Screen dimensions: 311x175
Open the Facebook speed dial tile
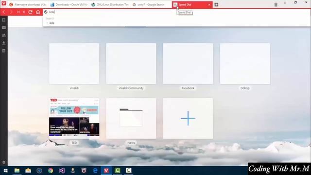(x=188, y=64)
